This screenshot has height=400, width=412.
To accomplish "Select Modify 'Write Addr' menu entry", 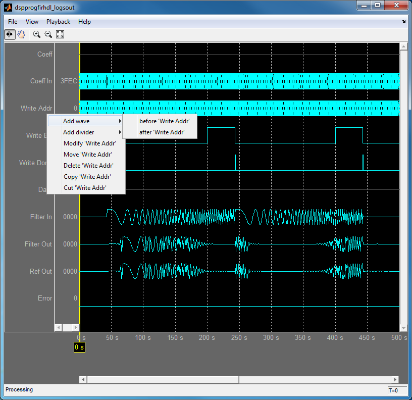I will [x=89, y=143].
